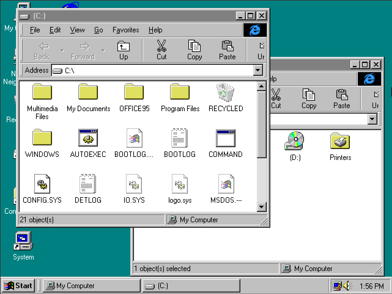Select the (D:) CD-ROM drive icon
The width and height of the screenshot is (392, 294).
point(295,141)
